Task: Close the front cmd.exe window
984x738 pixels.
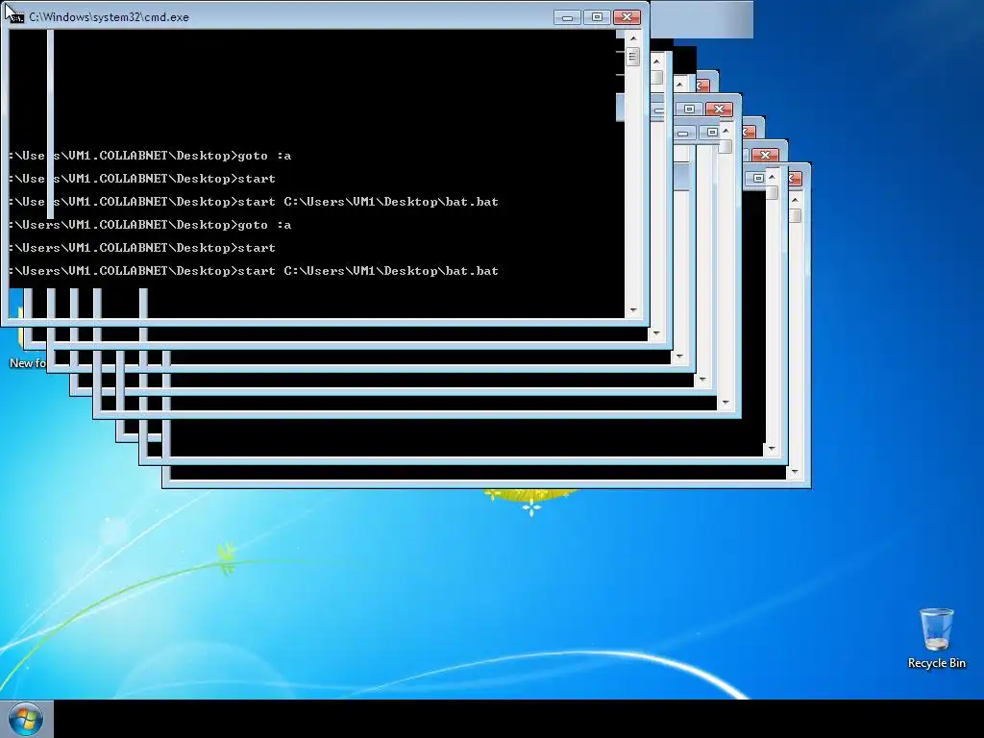Action: [x=627, y=17]
